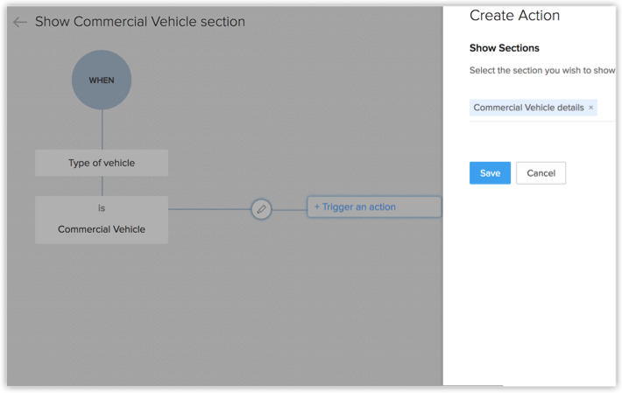The image size is (622, 393).
Task: Click the "is" operator in the condition
Action: tap(102, 208)
